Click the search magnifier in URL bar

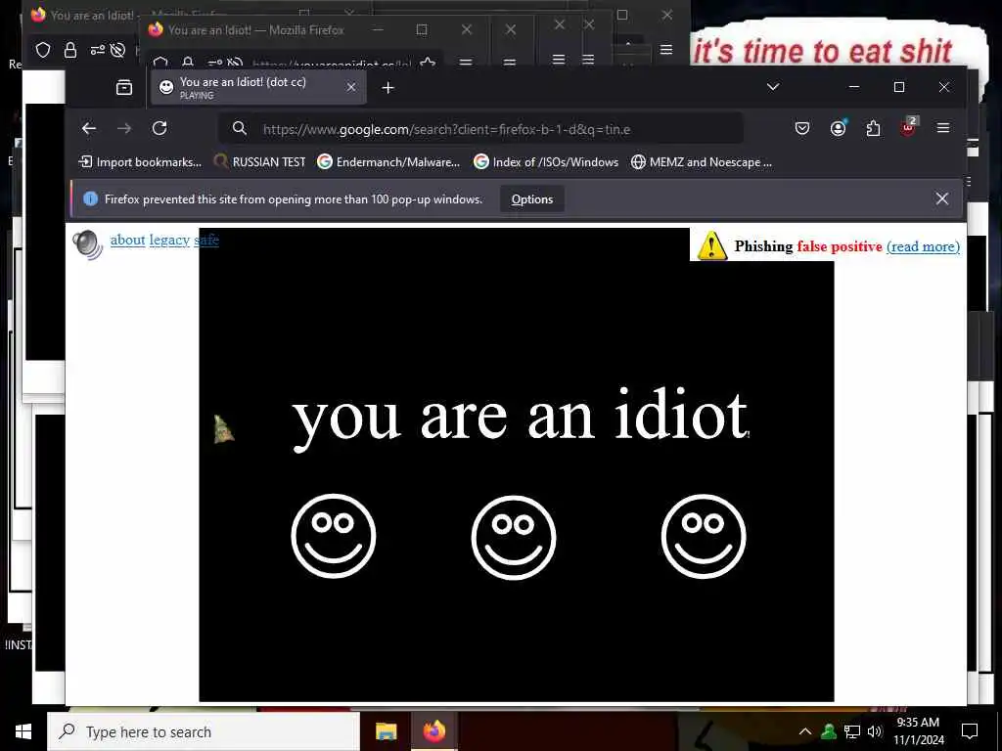(x=240, y=128)
